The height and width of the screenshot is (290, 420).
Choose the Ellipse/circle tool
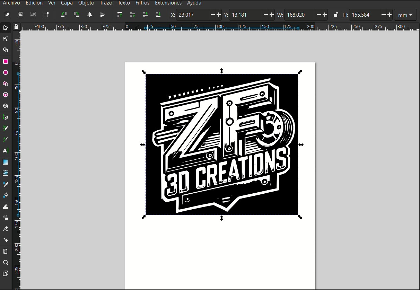6,72
